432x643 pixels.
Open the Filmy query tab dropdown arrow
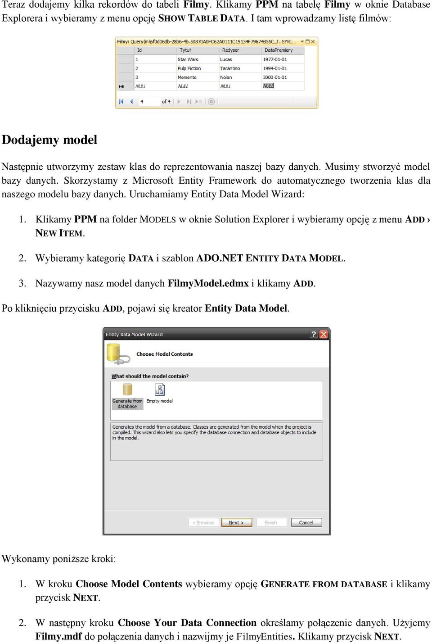click(302, 41)
